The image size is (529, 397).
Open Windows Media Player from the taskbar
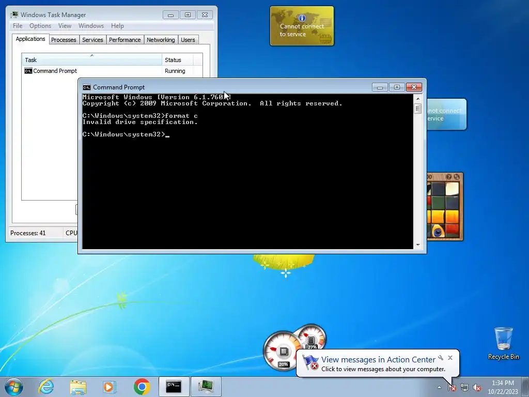(110, 387)
